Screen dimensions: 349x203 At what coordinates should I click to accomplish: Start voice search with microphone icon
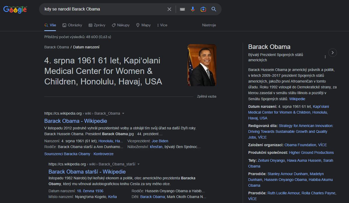[193, 9]
